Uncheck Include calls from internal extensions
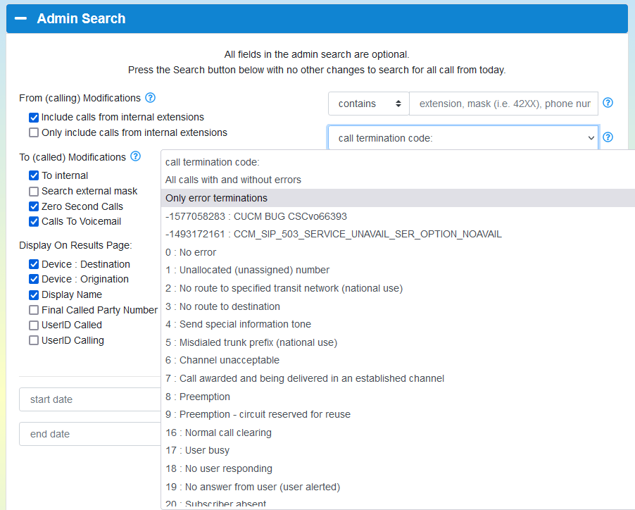The image size is (635, 510). coord(34,118)
